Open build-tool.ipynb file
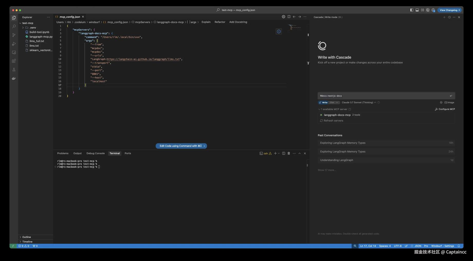This screenshot has width=473, height=261. point(39,32)
